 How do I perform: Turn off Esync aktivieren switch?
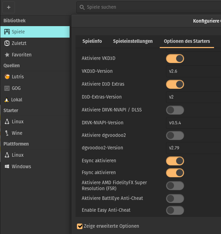pos(175,161)
